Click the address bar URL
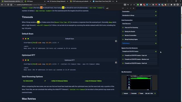 click(31, 5)
